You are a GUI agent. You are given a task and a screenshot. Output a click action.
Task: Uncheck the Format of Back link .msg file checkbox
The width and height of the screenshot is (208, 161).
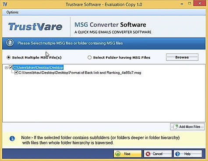coord(16,72)
